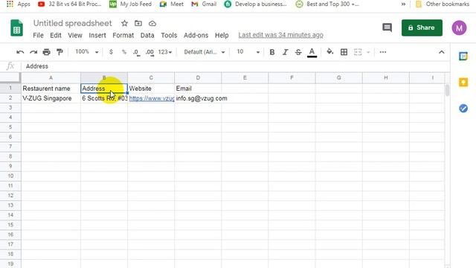Open the Data menu

147,35
